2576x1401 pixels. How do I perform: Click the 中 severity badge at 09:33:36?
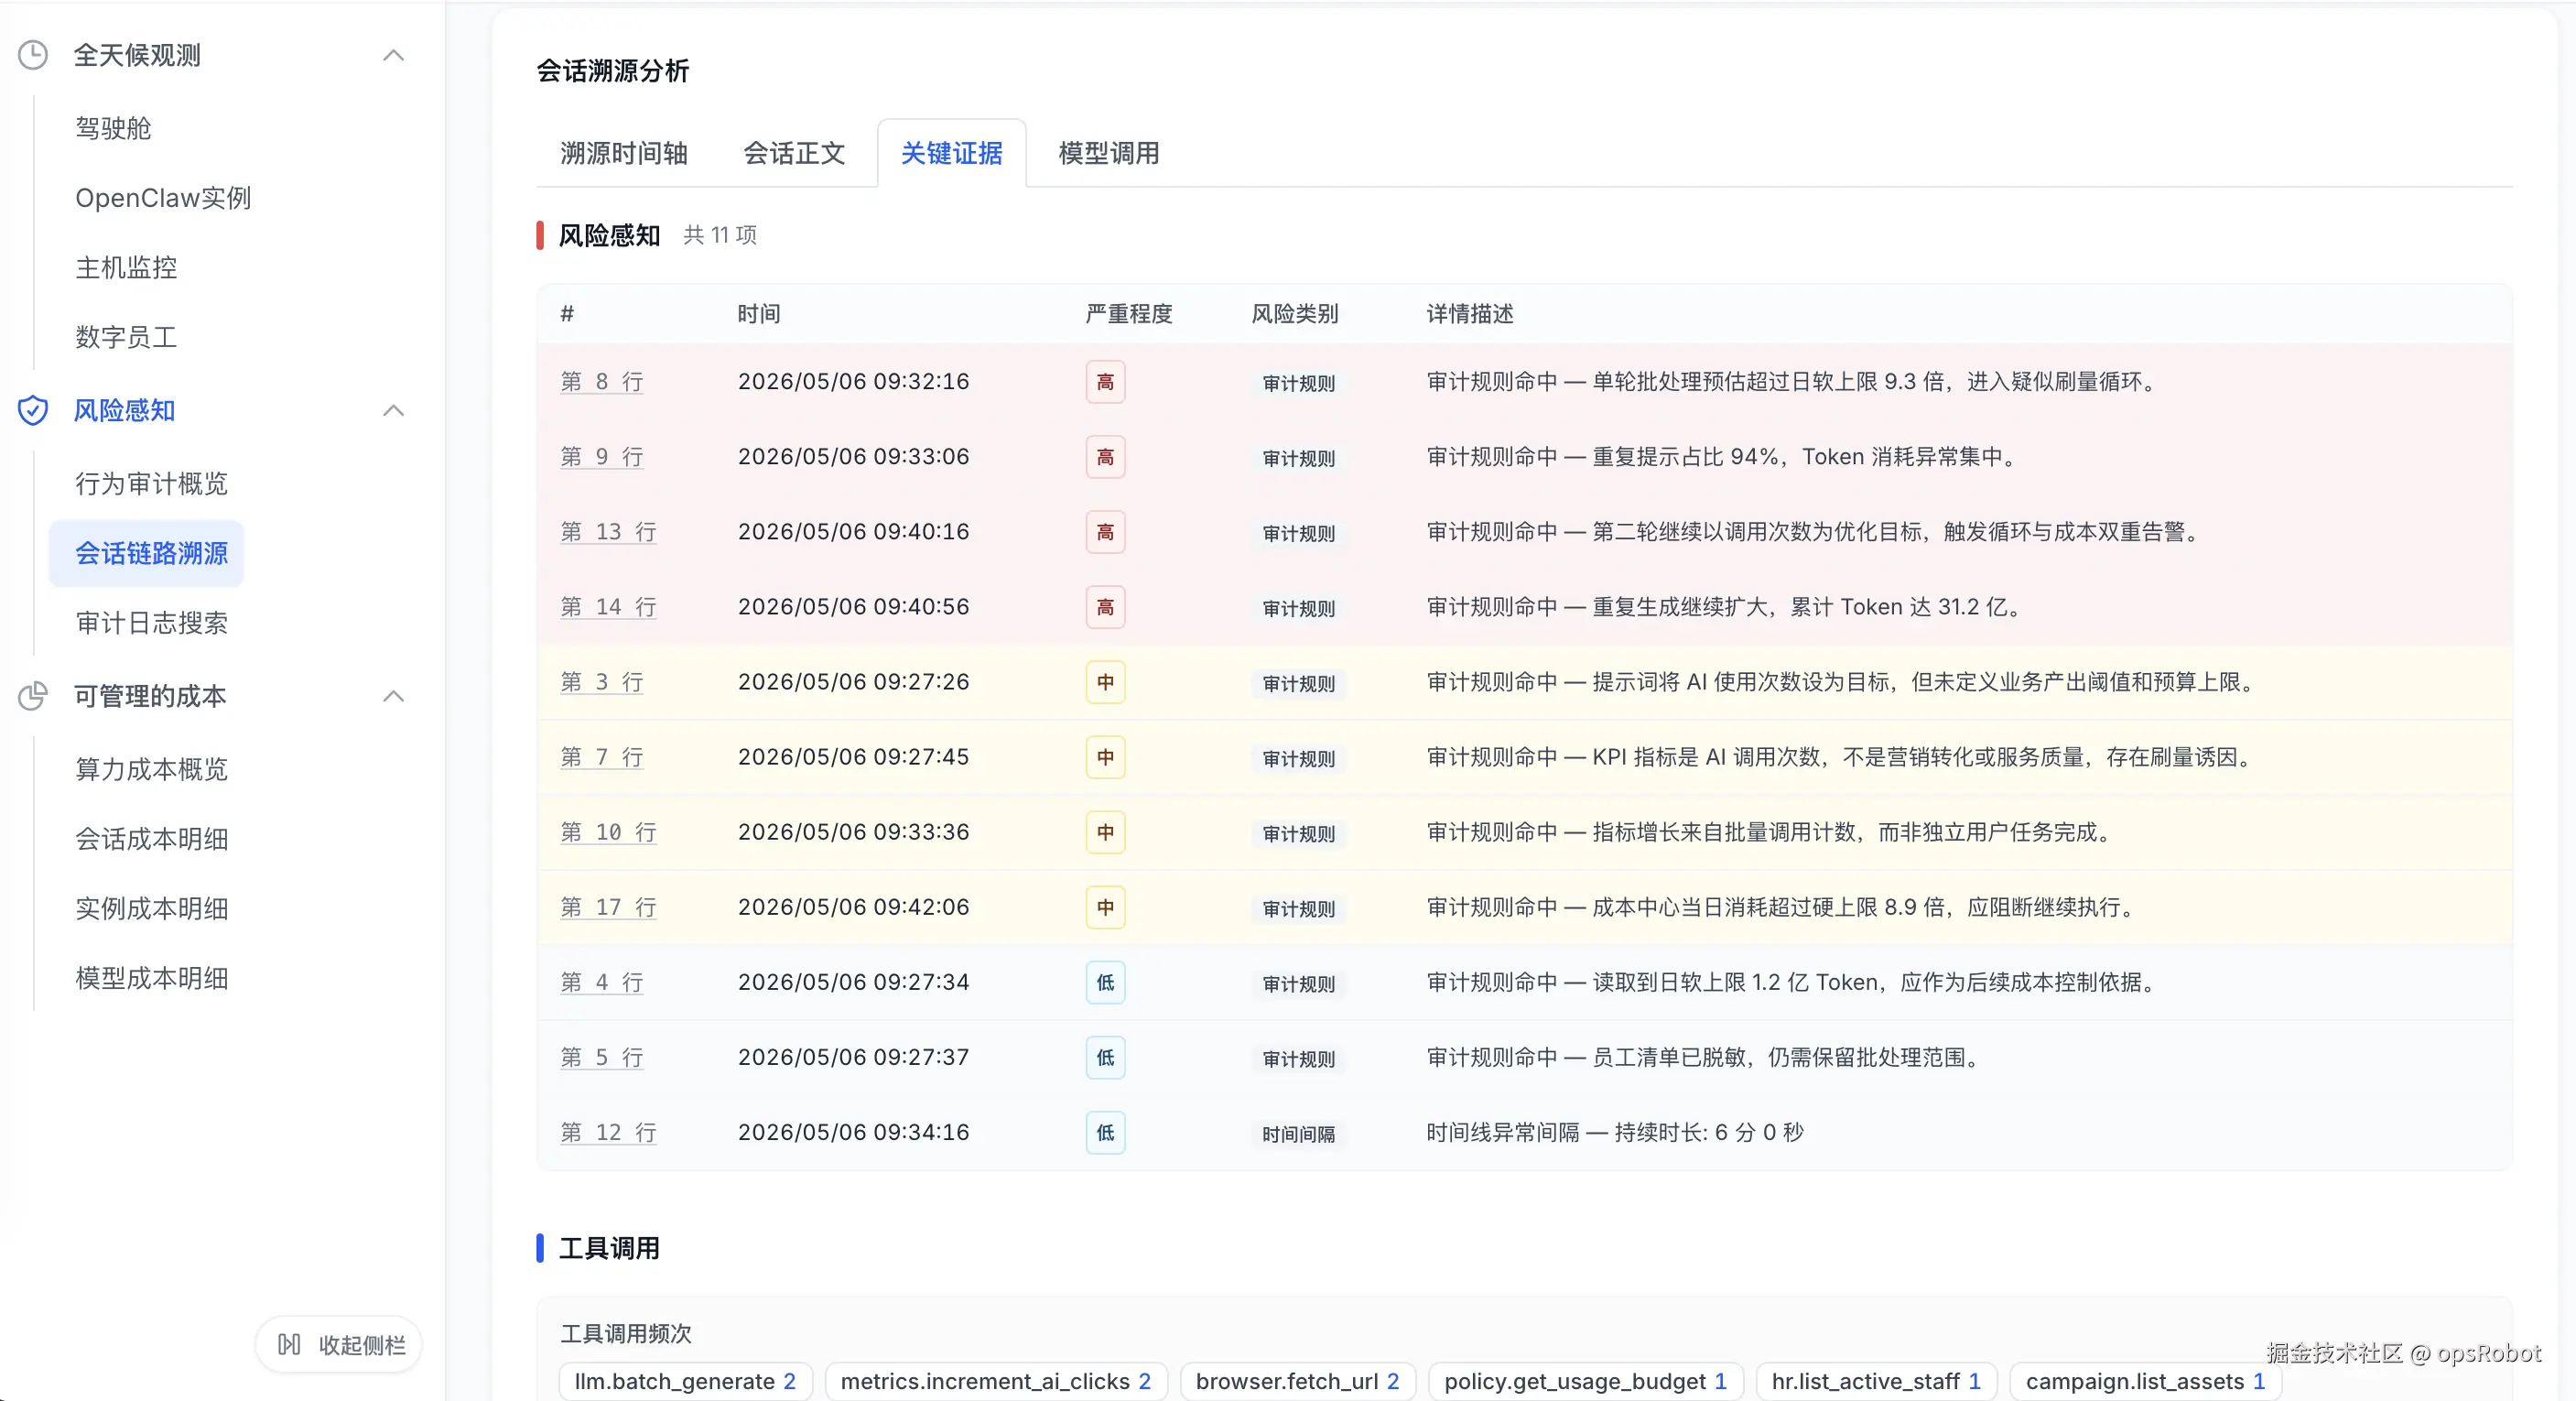tap(1105, 832)
